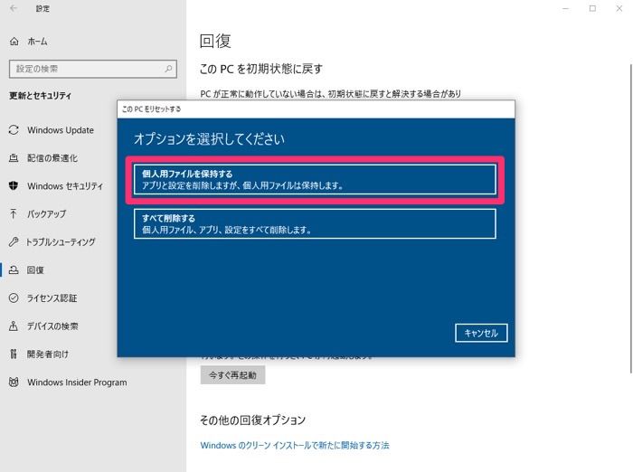Maximize the Settings window
The image size is (633, 472).
[592, 8]
